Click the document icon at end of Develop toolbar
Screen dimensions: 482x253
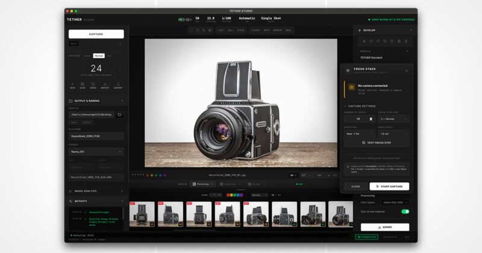coord(406,41)
